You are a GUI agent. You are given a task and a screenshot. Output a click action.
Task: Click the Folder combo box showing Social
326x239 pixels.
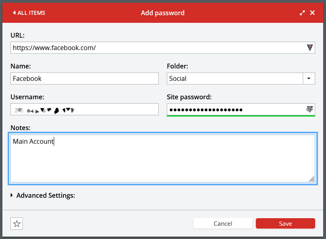(235, 78)
